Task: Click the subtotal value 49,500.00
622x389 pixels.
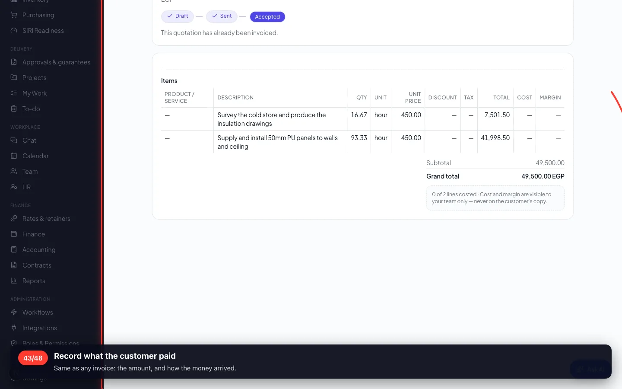Action: pos(550,163)
